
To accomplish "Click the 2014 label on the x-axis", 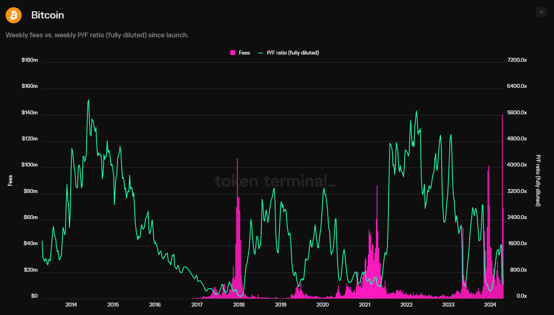I will coord(71,305).
